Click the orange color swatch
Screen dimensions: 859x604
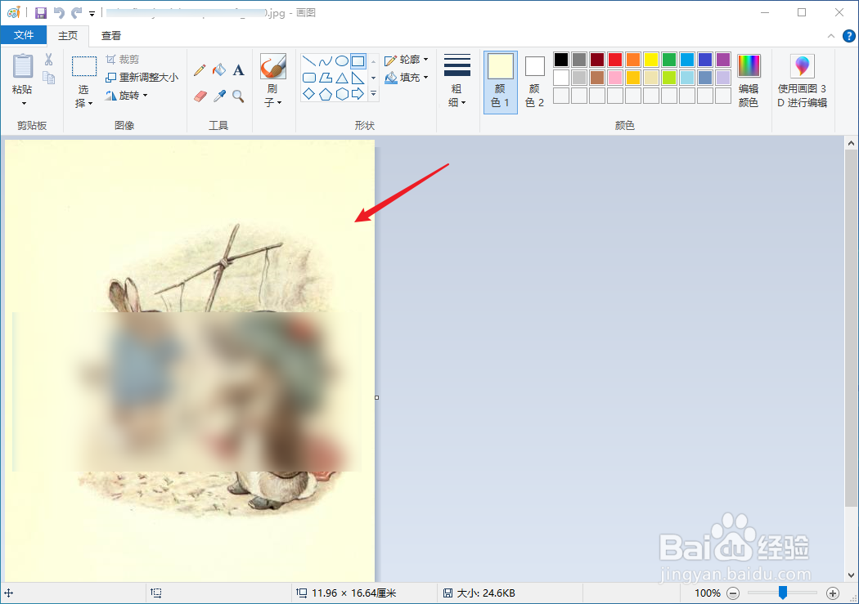632,59
